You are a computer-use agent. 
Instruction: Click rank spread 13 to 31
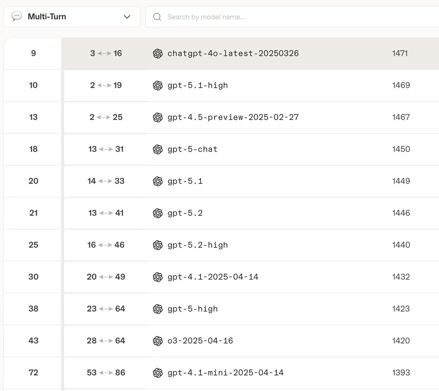tap(106, 149)
